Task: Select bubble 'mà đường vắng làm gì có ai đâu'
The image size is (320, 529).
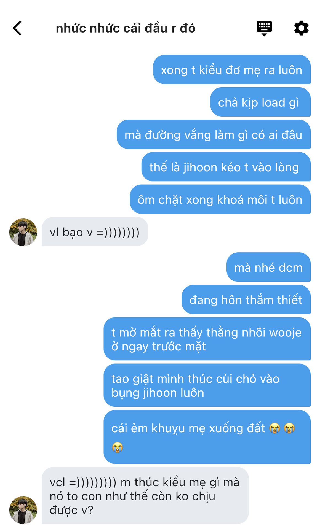Action: pyautogui.click(x=214, y=134)
